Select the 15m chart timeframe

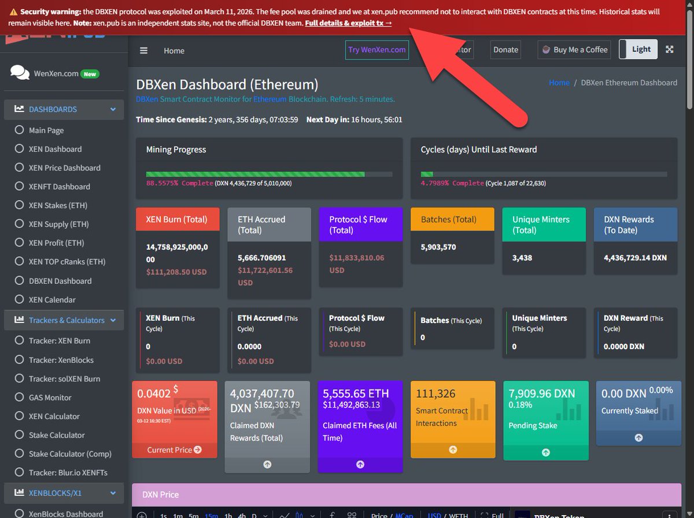click(211, 515)
